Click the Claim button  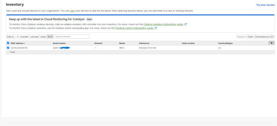tap(250, 37)
